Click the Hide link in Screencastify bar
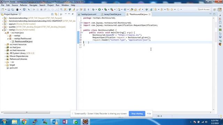This screenshot has height=125, width=223. 149,114
